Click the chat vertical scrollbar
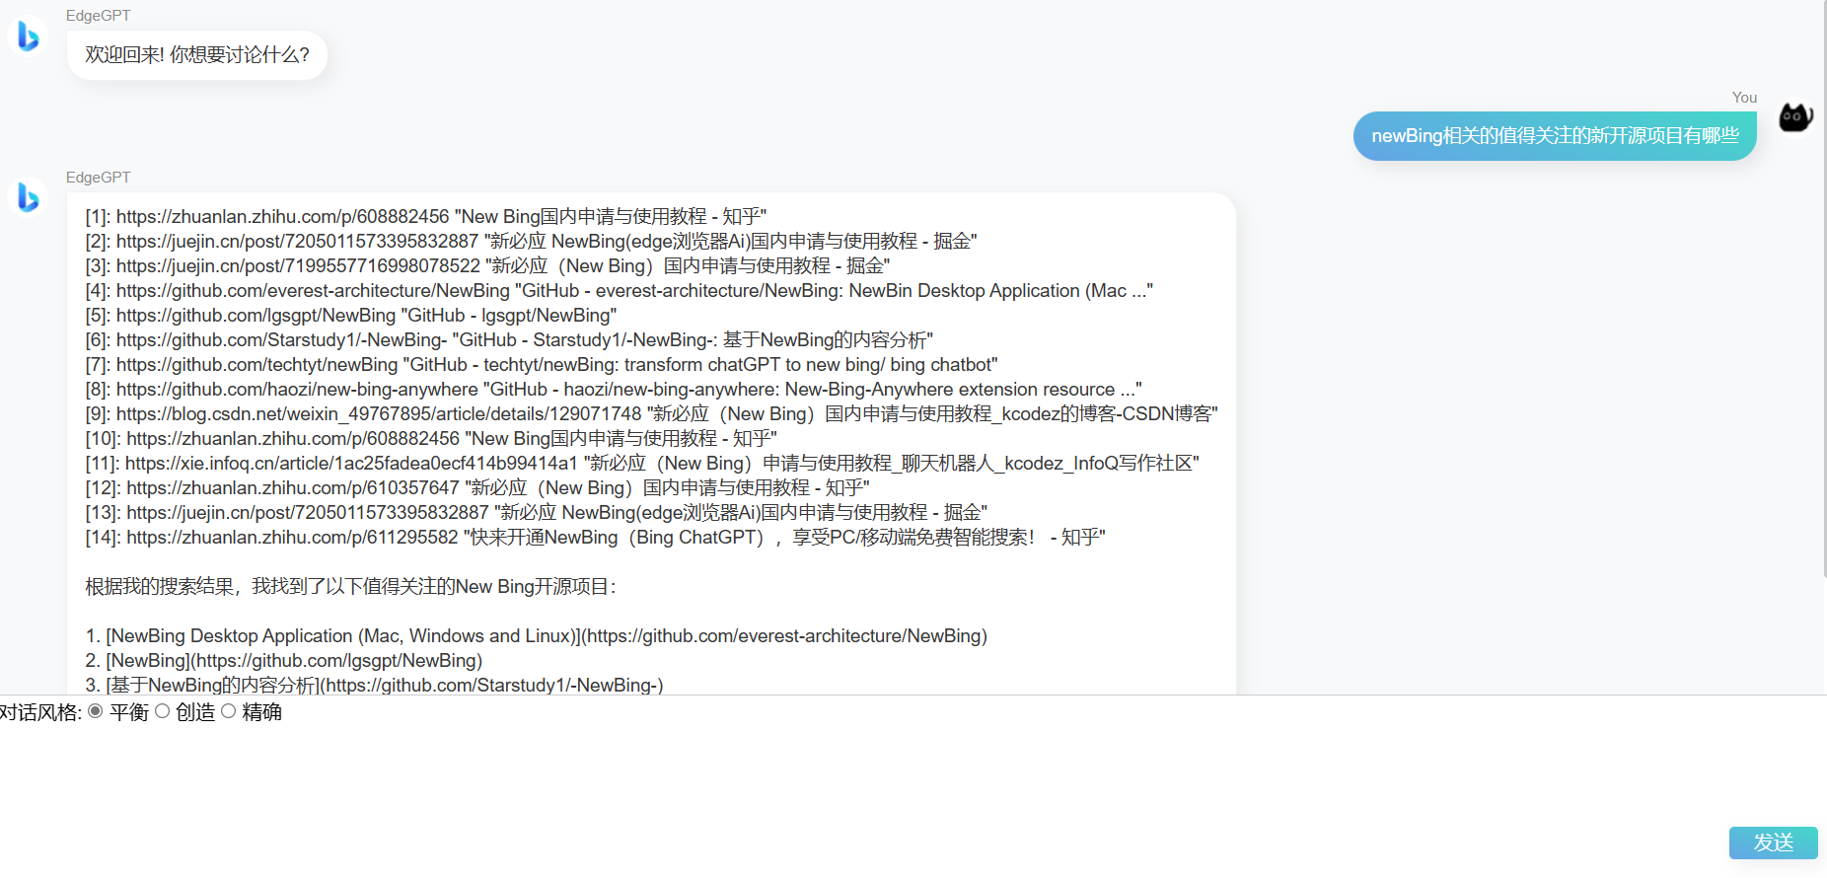 point(1823,288)
